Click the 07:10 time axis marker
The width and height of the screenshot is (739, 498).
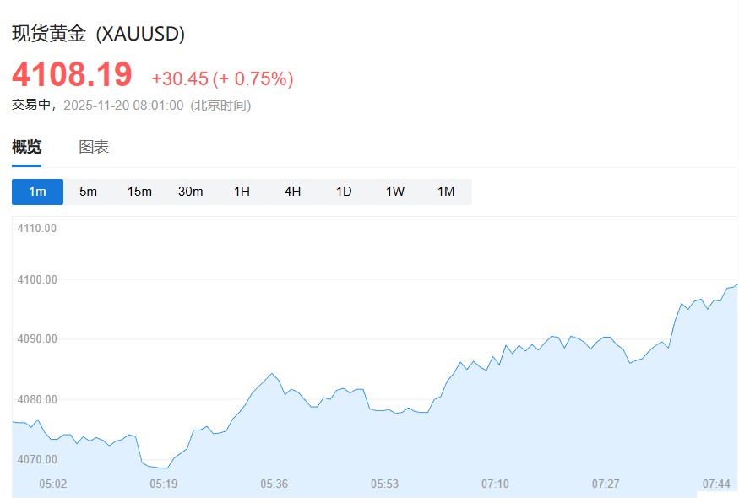495,484
